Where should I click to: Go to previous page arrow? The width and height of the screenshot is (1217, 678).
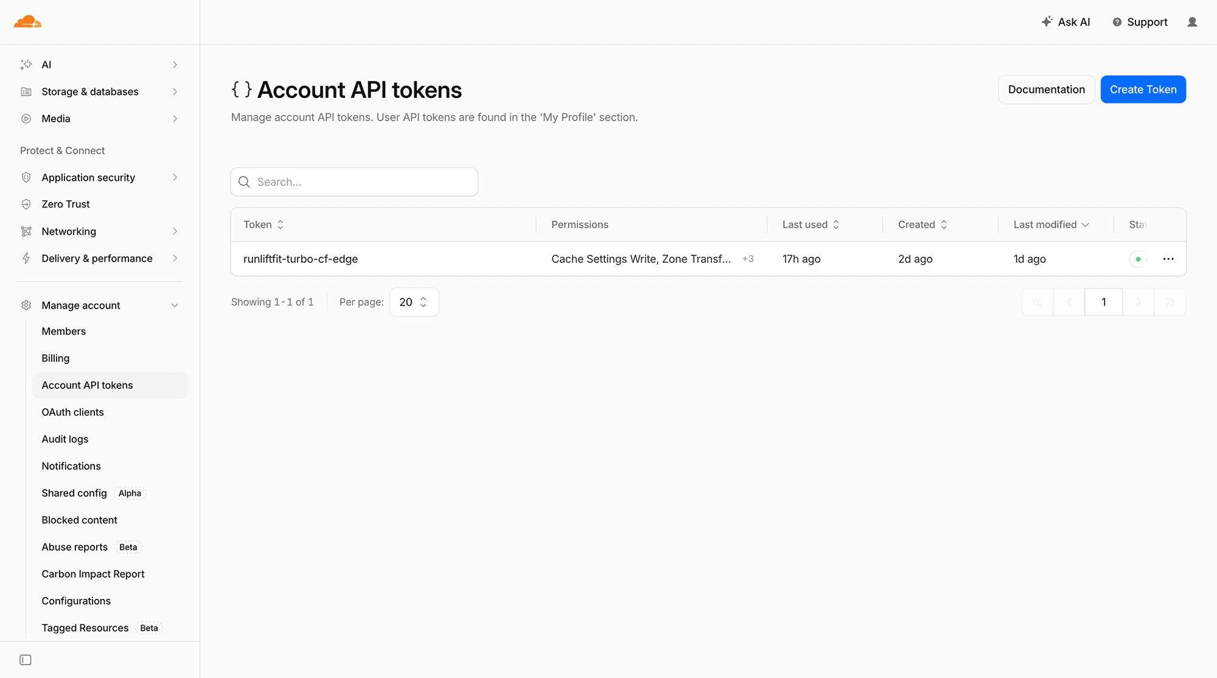(1069, 302)
